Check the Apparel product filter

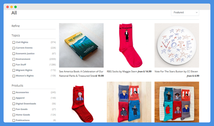(14, 98)
